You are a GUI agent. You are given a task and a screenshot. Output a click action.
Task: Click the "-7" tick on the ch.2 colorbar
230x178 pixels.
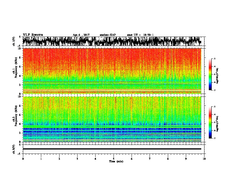(214, 138)
